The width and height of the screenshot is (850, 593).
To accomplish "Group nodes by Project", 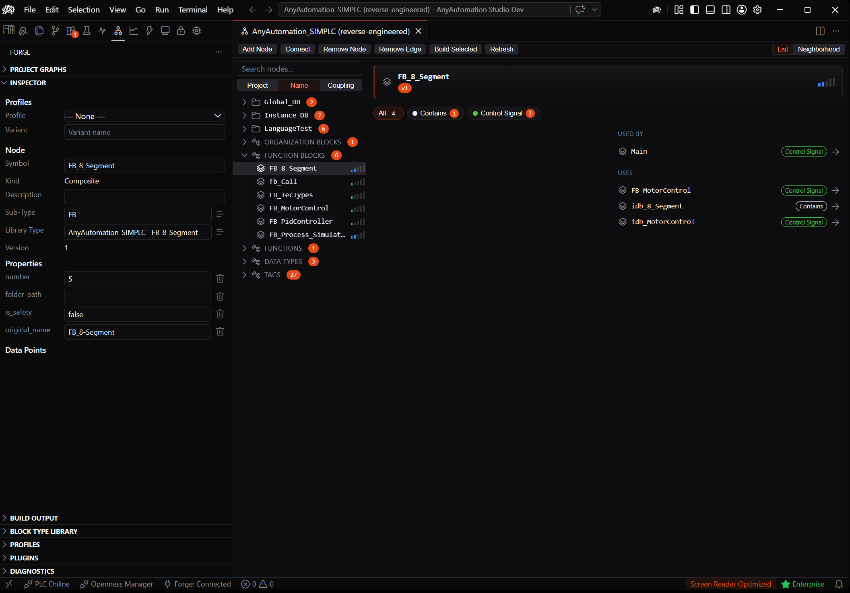I will [x=258, y=85].
